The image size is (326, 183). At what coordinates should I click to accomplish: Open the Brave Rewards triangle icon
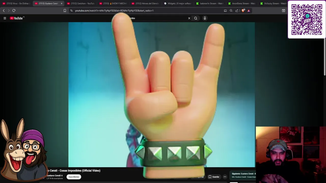[249, 11]
